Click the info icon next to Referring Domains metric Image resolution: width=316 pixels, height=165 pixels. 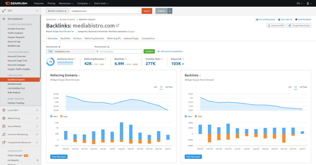(106, 59)
